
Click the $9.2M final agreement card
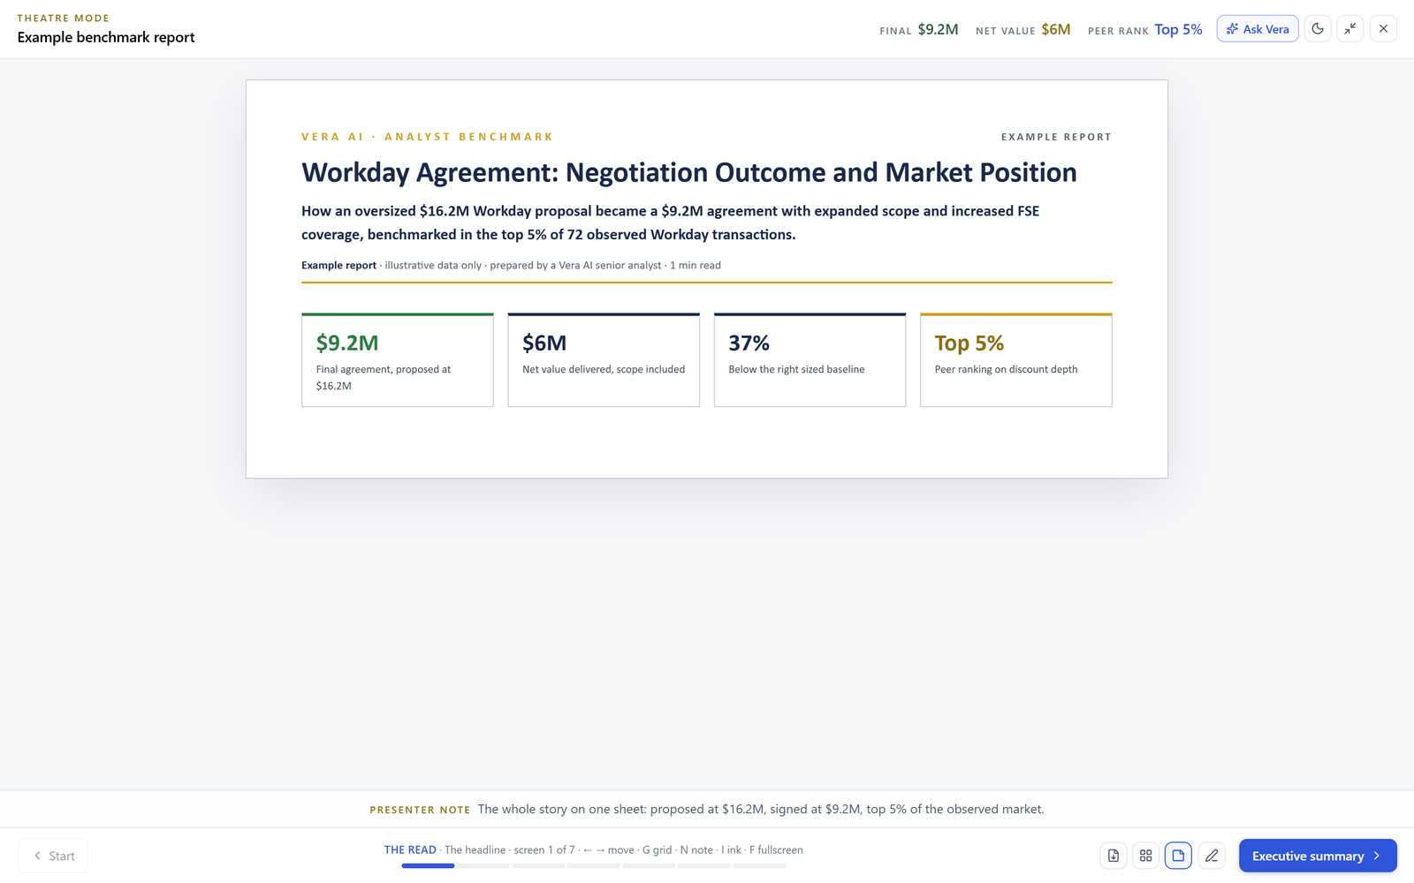click(398, 360)
